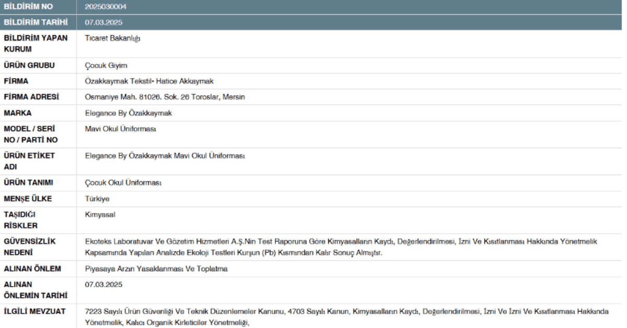Select the Ekoteks Laboratuvar test report paragraph

tap(341, 247)
